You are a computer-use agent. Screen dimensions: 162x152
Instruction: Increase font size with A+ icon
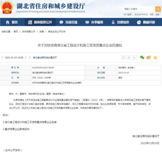pyautogui.click(x=124, y=58)
